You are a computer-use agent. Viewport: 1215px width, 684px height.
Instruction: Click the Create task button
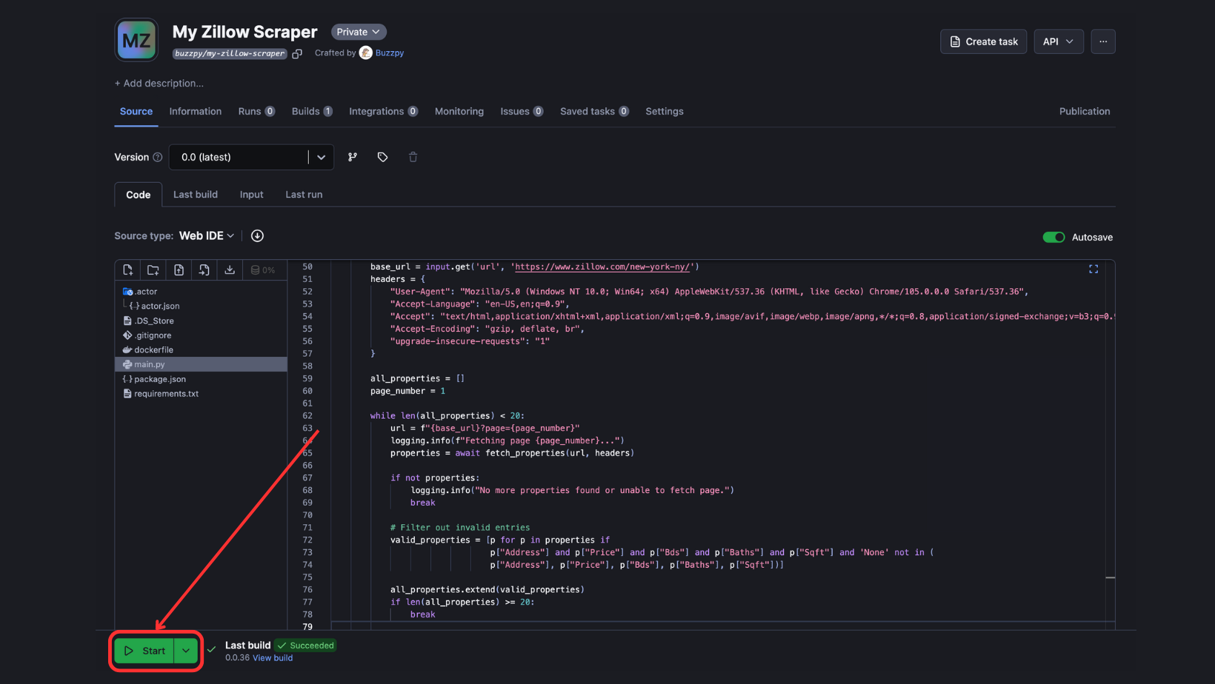[x=983, y=41]
